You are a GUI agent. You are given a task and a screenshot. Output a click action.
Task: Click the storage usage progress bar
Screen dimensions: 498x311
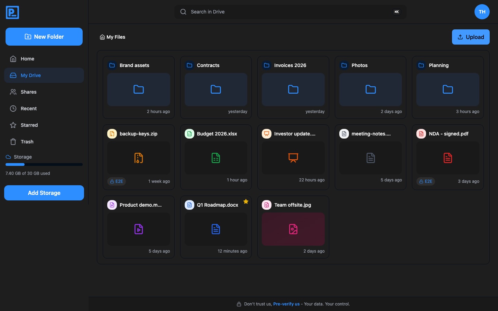(44, 164)
